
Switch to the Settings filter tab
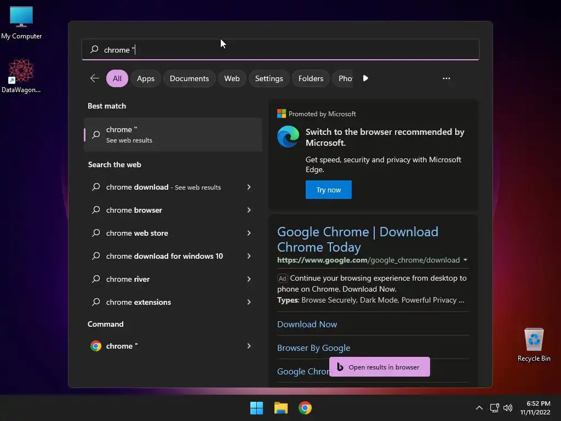(269, 78)
